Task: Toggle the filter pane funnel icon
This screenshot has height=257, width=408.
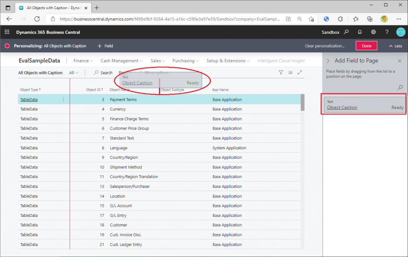Action: [x=280, y=72]
